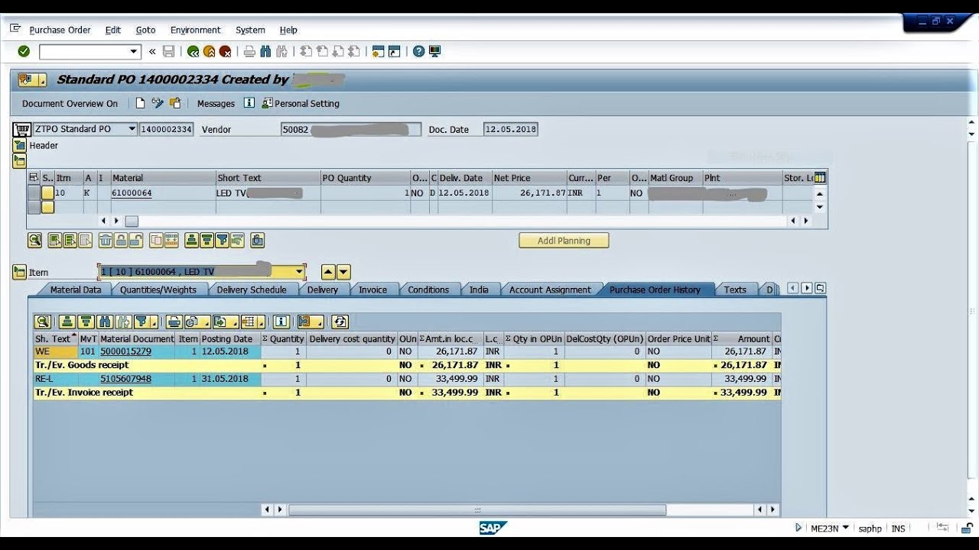Click the next item down-arrow button

click(343, 272)
